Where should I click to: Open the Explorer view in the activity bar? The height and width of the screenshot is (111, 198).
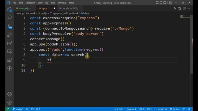pos(10,10)
